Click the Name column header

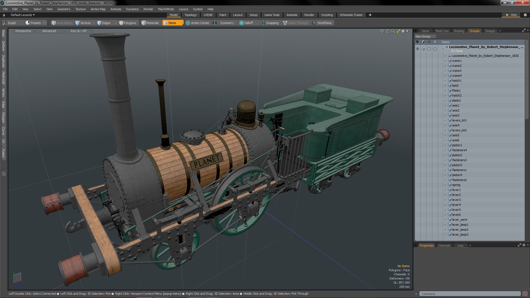pyautogui.click(x=446, y=42)
